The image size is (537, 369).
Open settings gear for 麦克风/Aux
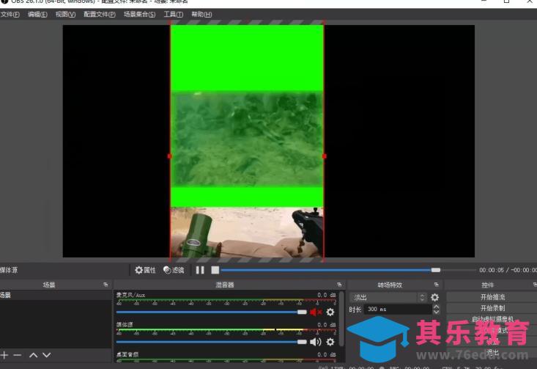[x=330, y=312]
